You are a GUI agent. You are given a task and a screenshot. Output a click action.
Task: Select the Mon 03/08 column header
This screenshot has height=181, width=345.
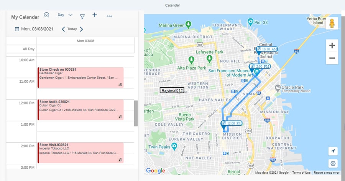[85, 41]
